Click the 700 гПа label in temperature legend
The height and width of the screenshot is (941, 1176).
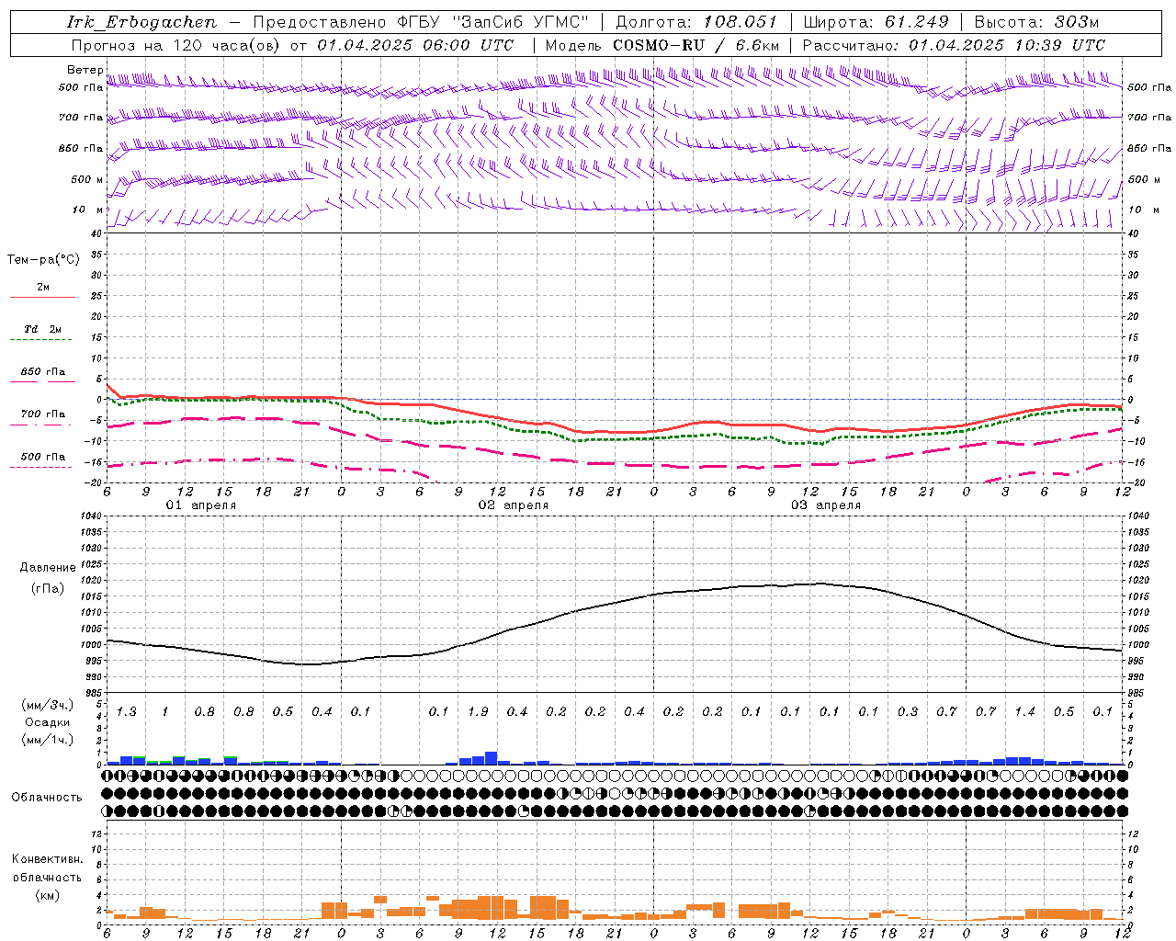pyautogui.click(x=43, y=414)
